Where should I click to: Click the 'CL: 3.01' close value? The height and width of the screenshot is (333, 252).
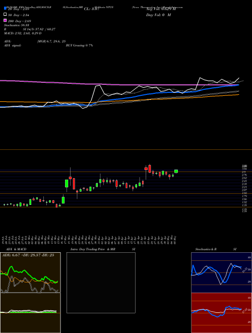91,9
